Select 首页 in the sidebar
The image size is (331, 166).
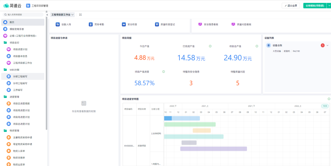(12, 22)
